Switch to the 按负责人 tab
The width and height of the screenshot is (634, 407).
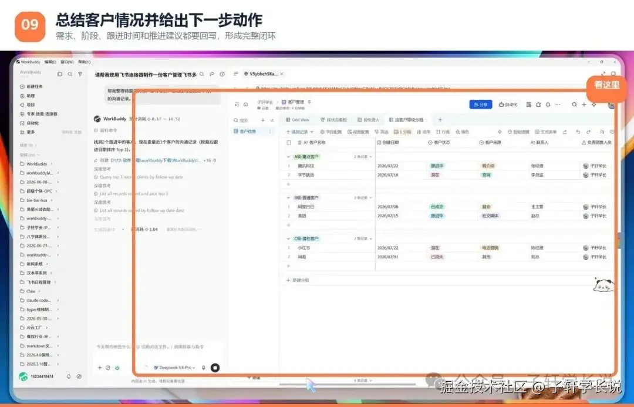[x=368, y=120]
